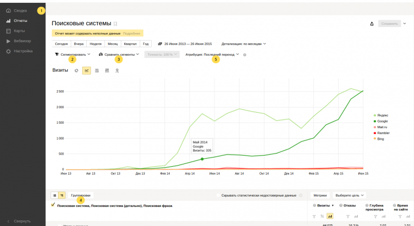This screenshot has height=226, width=414.
Task: Bookmark the Поисковые системы report
Action: coord(116,24)
